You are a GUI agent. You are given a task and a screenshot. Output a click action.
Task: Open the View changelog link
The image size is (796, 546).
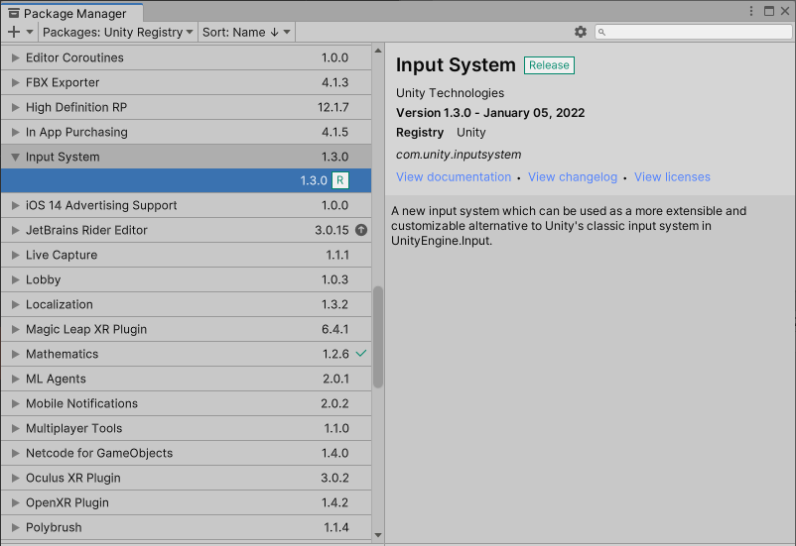[573, 177]
